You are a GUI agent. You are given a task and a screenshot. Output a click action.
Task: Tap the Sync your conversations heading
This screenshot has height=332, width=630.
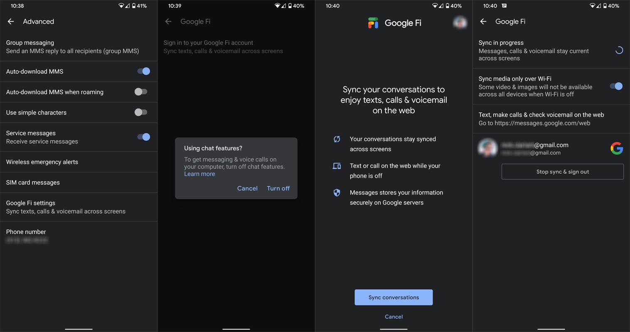click(x=394, y=100)
